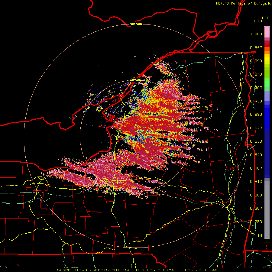Screen dimensions: 272x272
Task: Click the black radar site dot at map center
Action: [136, 136]
